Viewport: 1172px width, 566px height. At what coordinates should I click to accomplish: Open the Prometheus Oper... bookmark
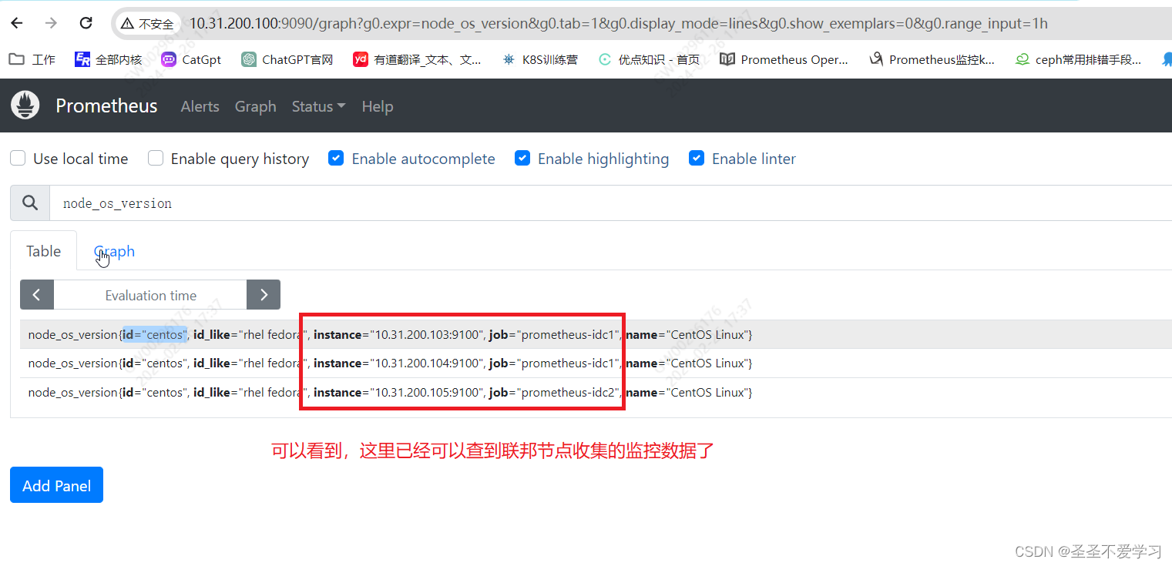(784, 59)
